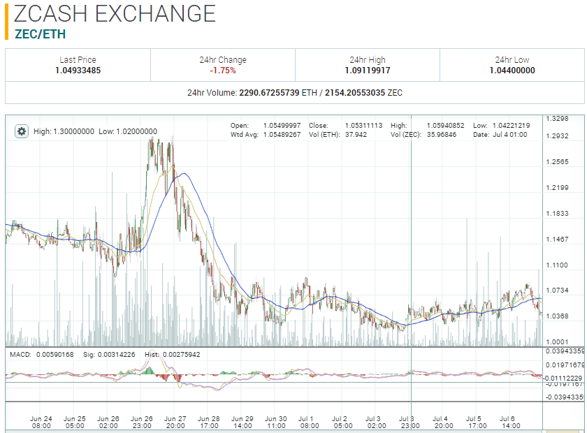The image size is (587, 433).
Task: Click the ZCASH EXCHANGE heading
Action: click(x=115, y=13)
